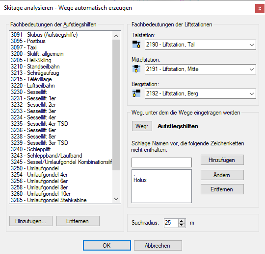
Task: Click the Weg: button
Action: [x=142, y=126]
